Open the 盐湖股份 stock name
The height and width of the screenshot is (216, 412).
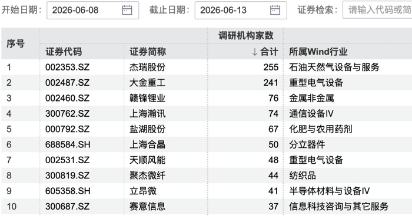pyautogui.click(x=147, y=129)
